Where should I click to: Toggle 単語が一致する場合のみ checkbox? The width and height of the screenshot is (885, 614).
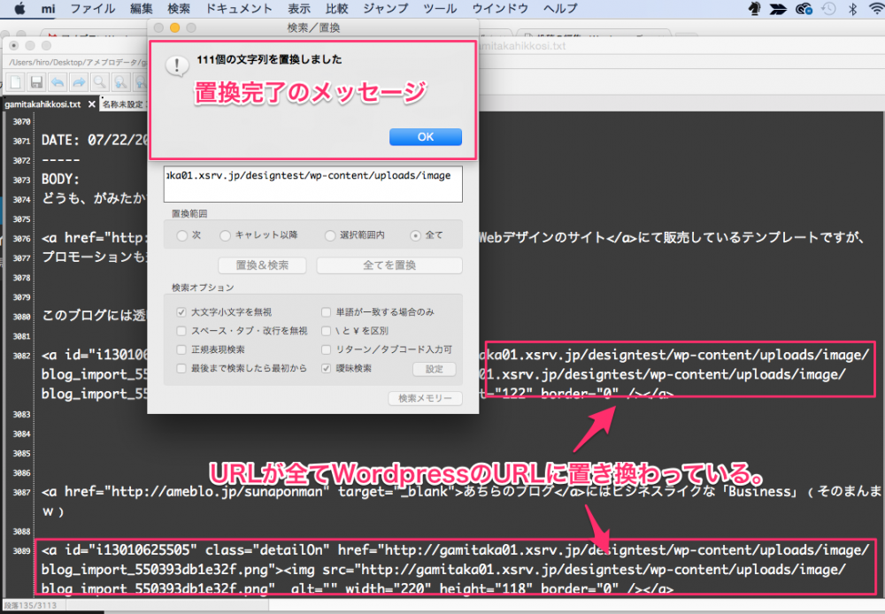point(326,312)
